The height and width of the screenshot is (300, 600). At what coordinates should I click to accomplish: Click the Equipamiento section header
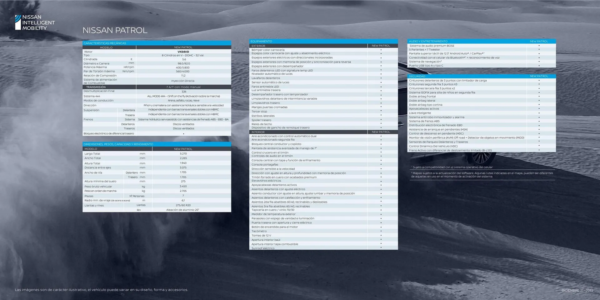click(261, 41)
